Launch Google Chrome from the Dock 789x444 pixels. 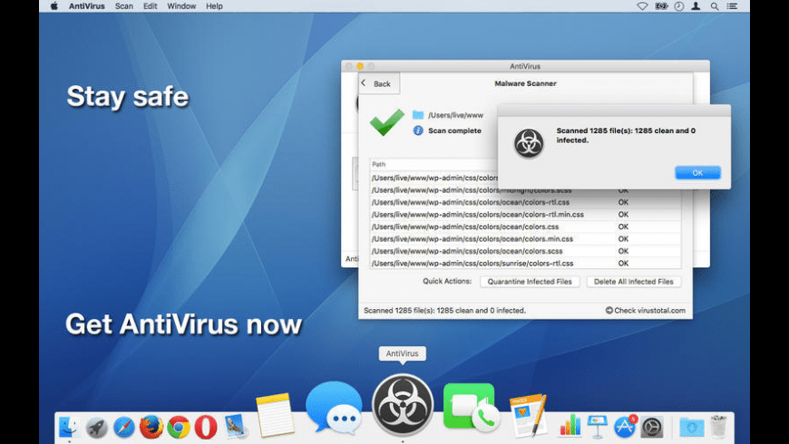[x=179, y=428]
